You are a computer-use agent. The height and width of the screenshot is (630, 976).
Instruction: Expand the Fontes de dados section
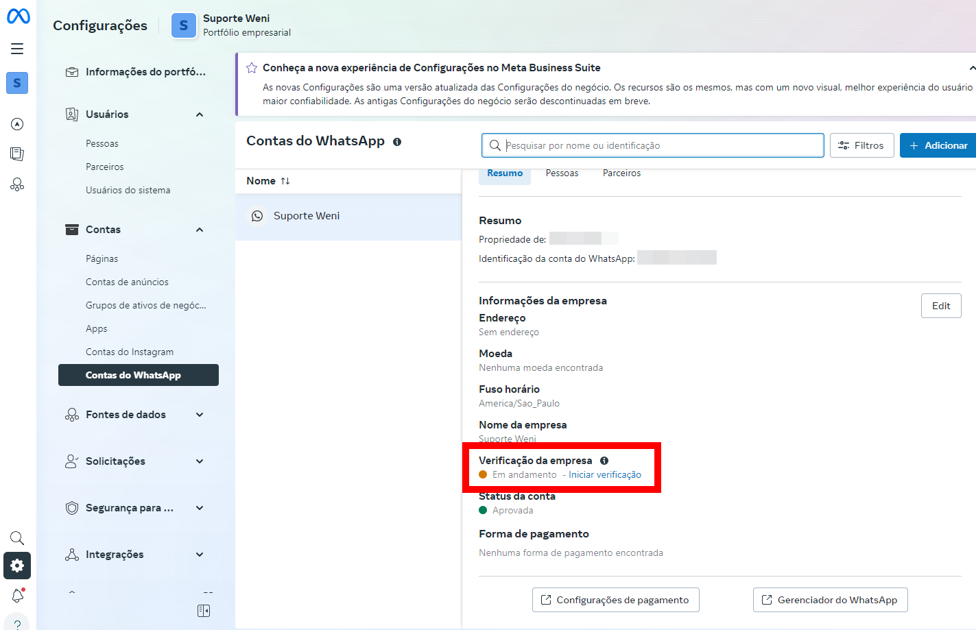coord(199,414)
